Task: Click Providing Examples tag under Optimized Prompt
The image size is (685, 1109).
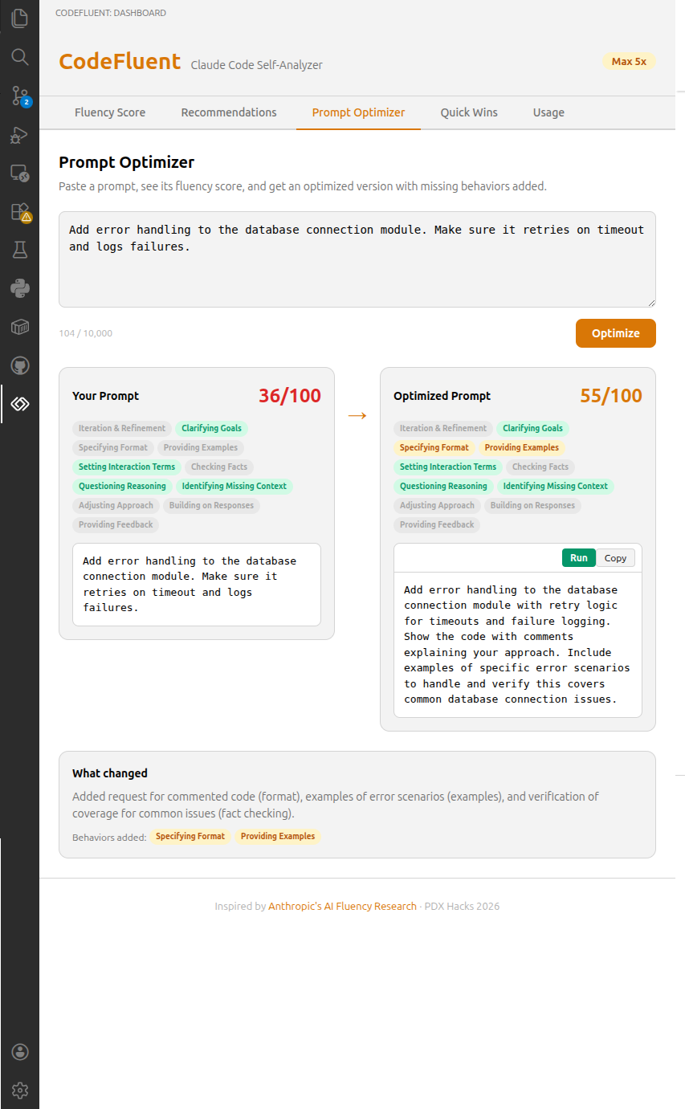Action: (522, 447)
